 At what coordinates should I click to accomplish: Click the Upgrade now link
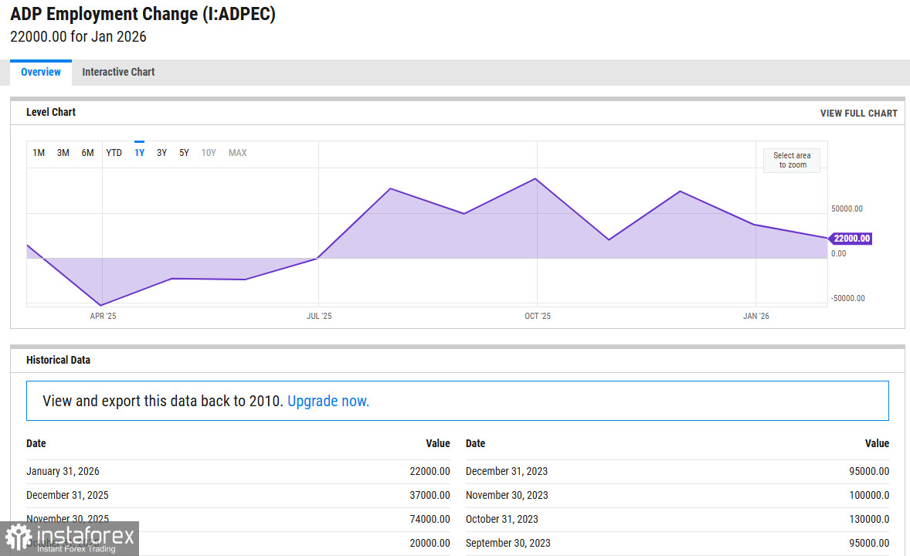click(328, 402)
